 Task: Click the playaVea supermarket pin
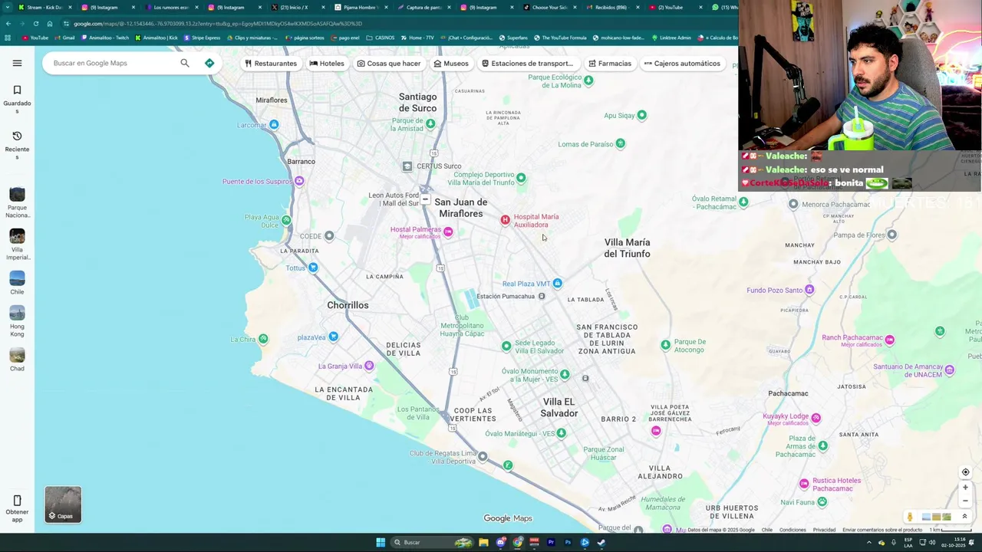coord(333,337)
